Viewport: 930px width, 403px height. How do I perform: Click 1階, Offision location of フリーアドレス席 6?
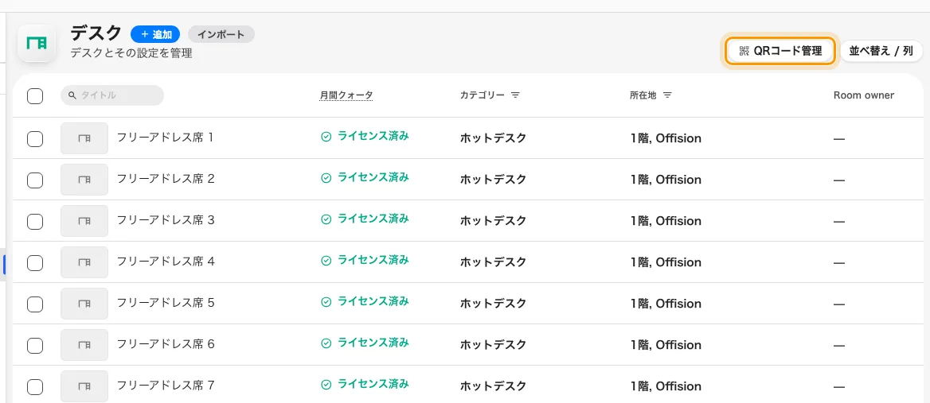tap(666, 345)
